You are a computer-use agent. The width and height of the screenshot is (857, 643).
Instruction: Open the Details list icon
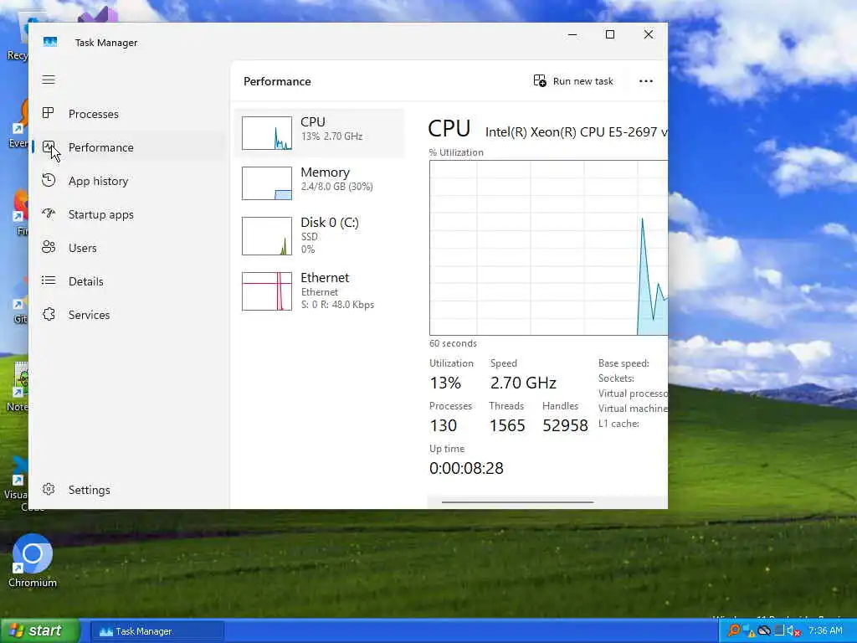click(49, 280)
